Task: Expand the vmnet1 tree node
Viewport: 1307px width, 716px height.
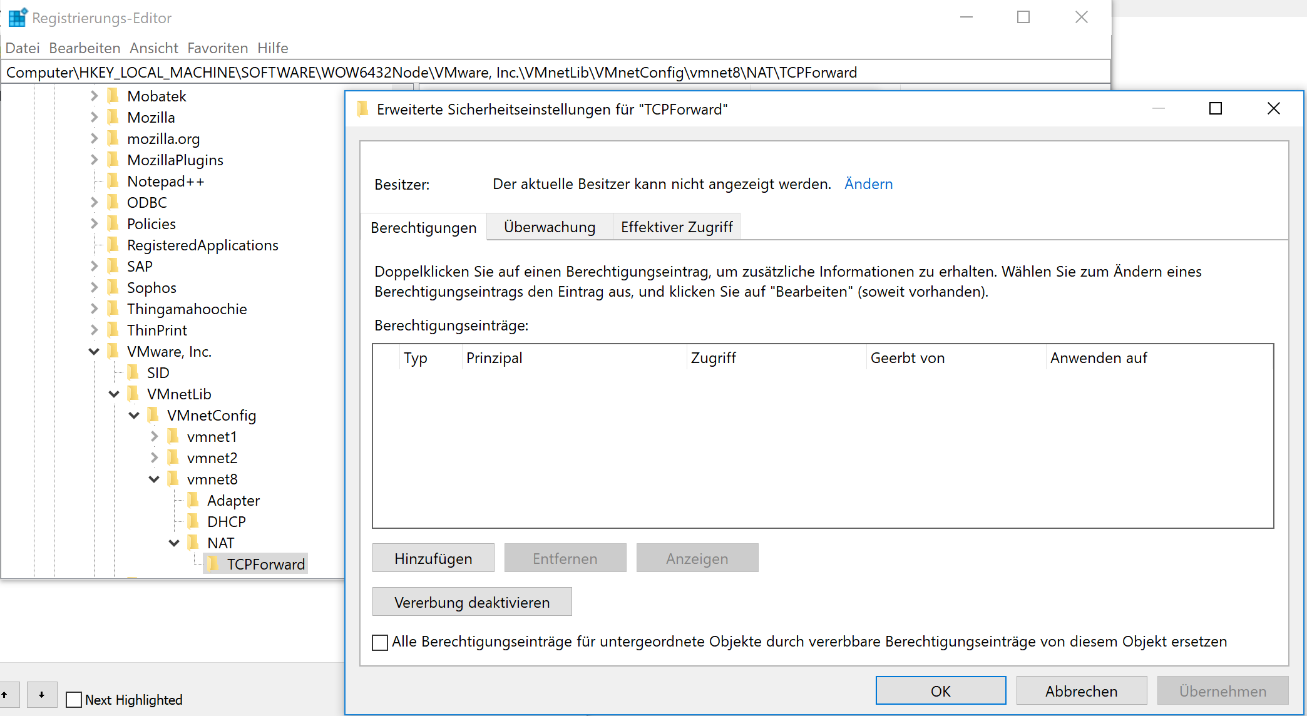Action: point(154,437)
